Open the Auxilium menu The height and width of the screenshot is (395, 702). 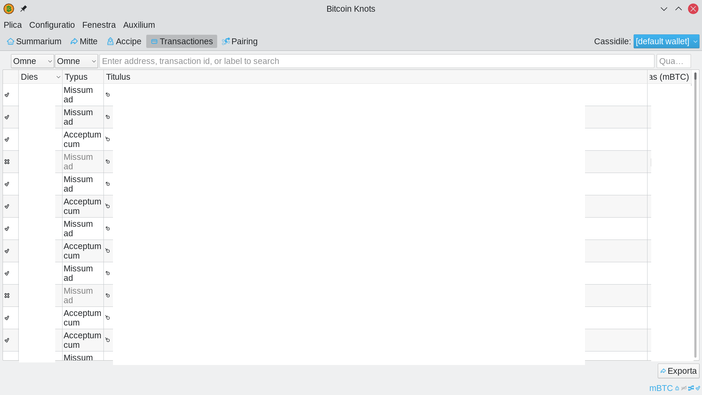(139, 25)
